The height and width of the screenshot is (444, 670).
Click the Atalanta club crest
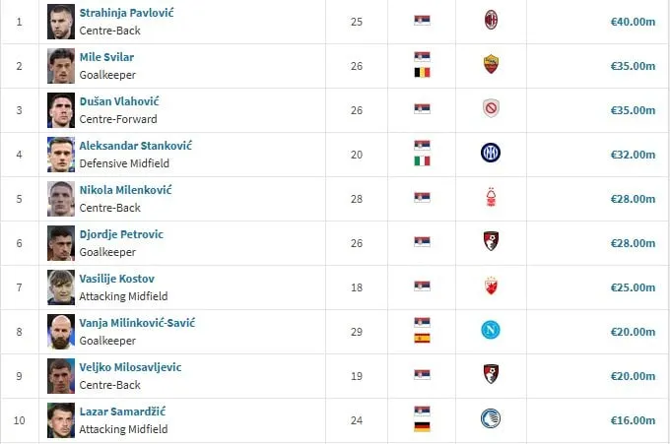click(x=491, y=418)
